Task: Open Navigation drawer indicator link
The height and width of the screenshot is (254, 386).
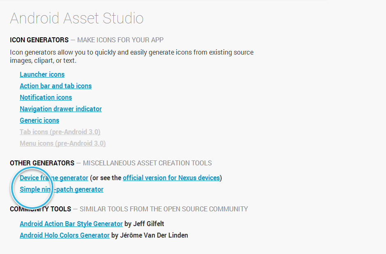Action: point(60,109)
